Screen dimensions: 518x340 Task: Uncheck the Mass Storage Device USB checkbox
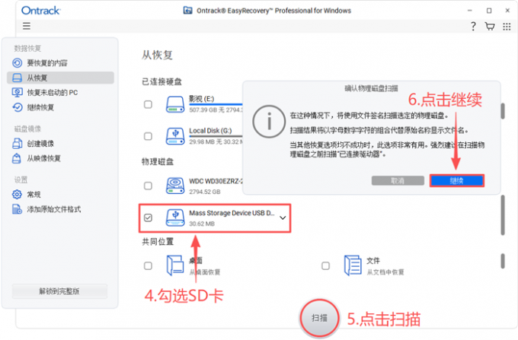tap(148, 218)
